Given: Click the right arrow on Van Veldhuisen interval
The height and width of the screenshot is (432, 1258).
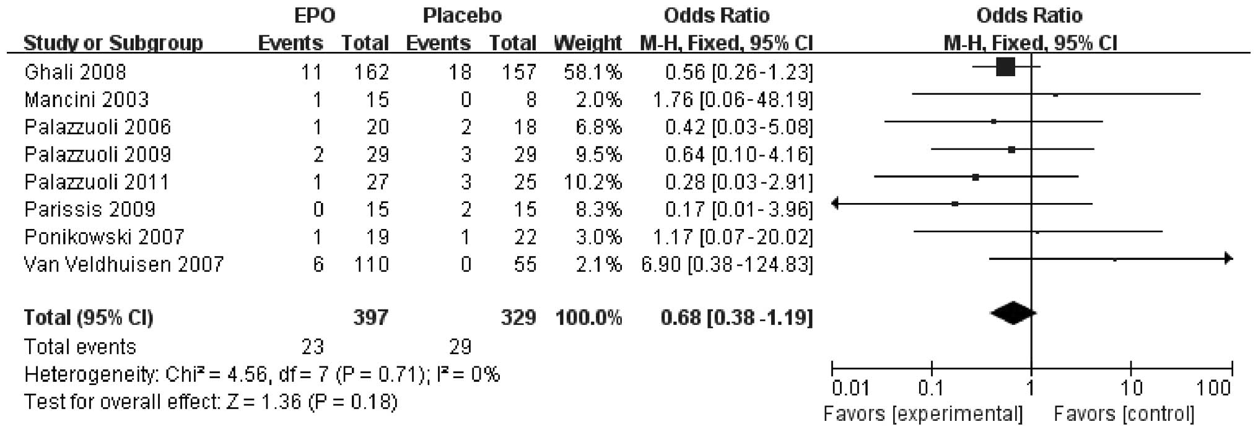Looking at the screenshot, I should [1228, 259].
